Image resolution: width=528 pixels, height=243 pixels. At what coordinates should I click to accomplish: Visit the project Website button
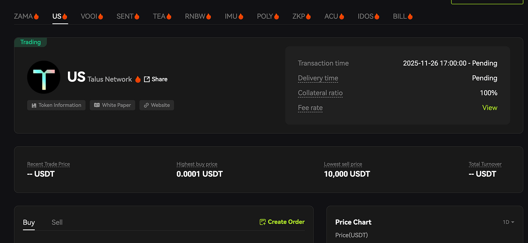point(157,105)
